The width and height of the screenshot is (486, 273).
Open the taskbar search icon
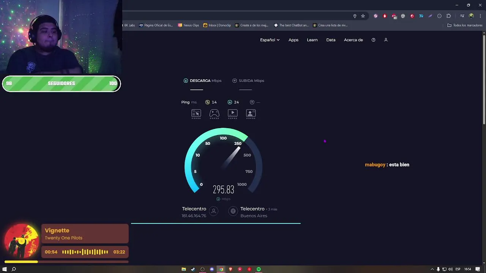(x=14, y=269)
